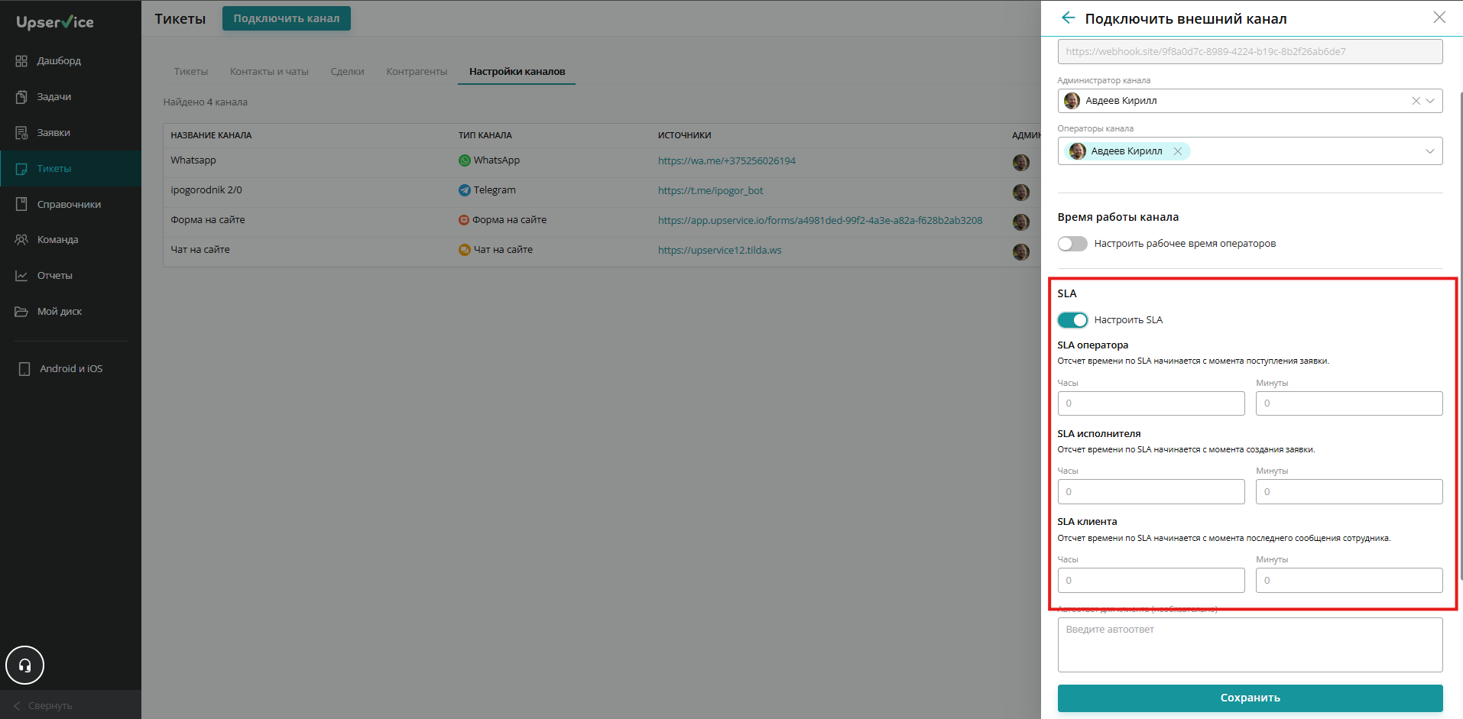Focus the SLA клиента Минуты field

[1349, 581]
